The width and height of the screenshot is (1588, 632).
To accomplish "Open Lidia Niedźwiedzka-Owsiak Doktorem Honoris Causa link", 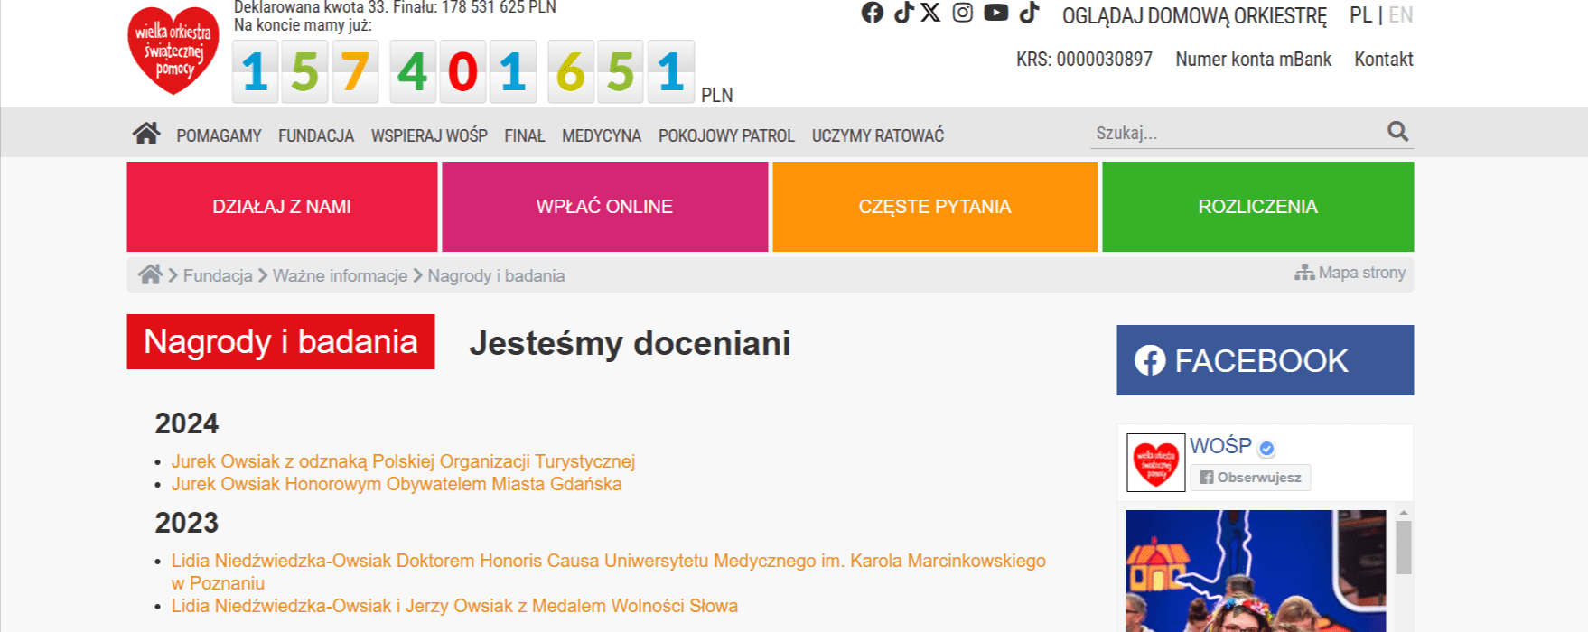I will [x=609, y=572].
